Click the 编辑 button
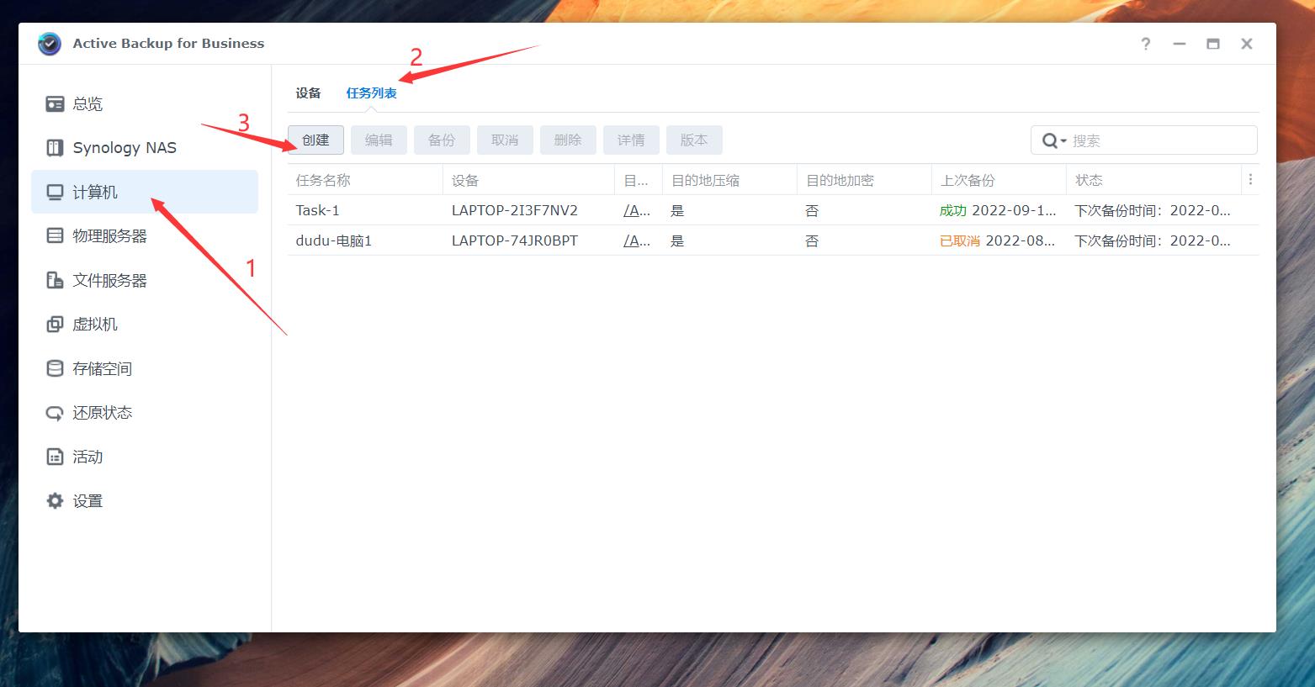 click(379, 140)
